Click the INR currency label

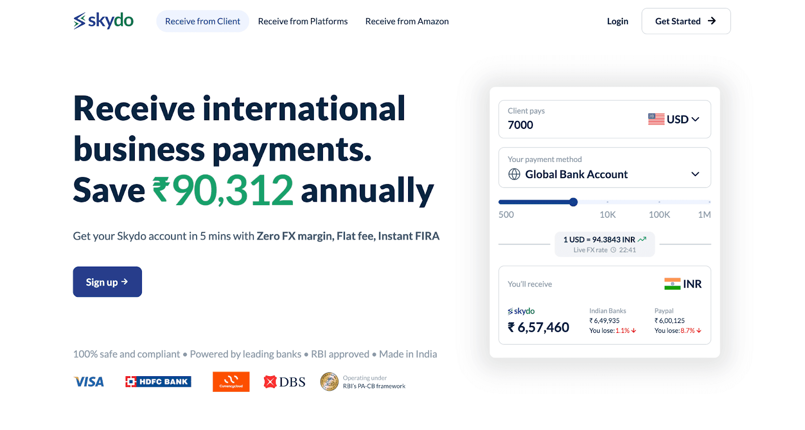(692, 284)
